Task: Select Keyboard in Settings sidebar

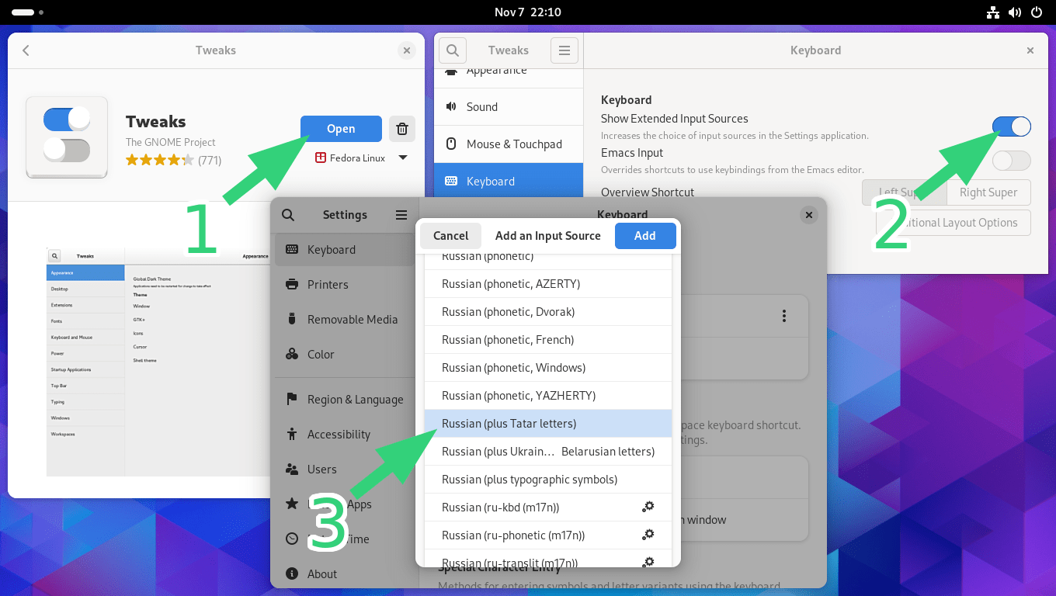Action: pyautogui.click(x=345, y=250)
